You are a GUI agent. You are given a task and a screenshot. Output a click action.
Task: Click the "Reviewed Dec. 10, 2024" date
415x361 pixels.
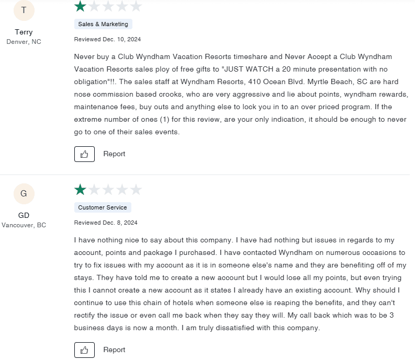click(x=107, y=39)
